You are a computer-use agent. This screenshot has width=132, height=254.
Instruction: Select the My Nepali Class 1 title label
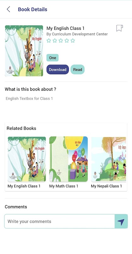[106, 186]
